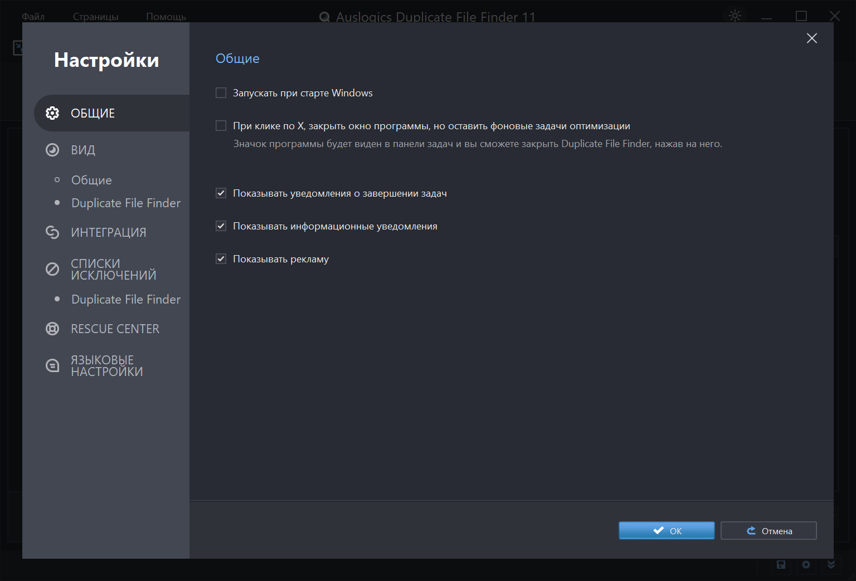The image size is (856, 581).
Task: Open the Помощь menu
Action: click(166, 16)
